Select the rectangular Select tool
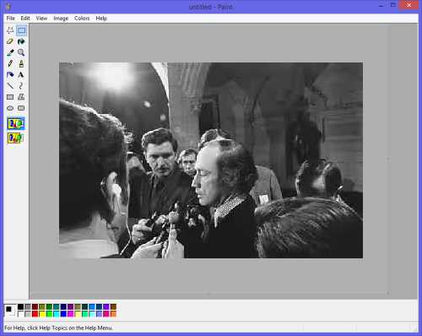 pyautogui.click(x=21, y=30)
